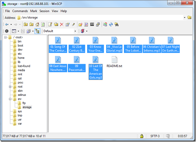Collapse the srv folder node

point(10,99)
